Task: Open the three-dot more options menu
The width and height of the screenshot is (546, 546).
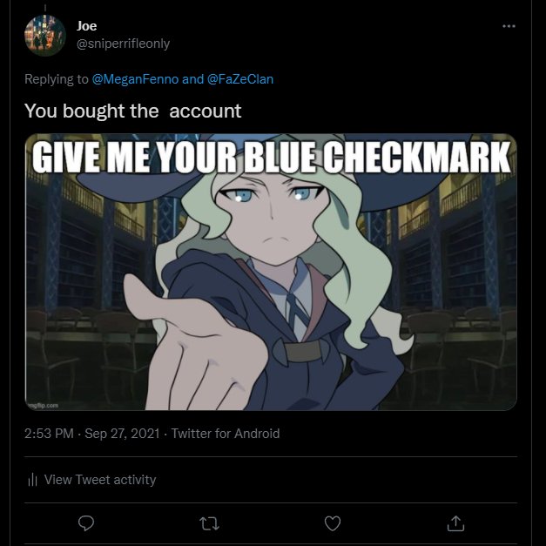Action: tap(509, 26)
